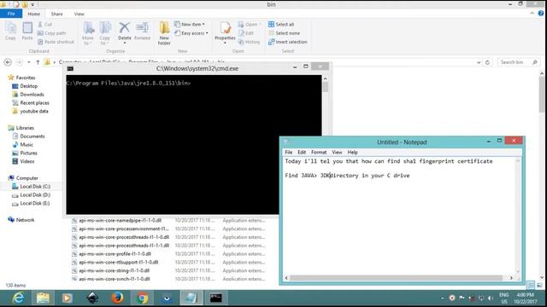Select Music library in navigation pane

click(23, 144)
